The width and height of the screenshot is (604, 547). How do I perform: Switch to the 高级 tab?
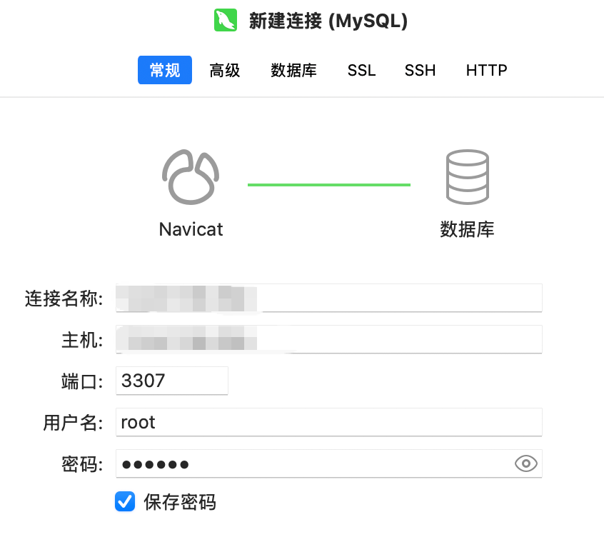225,70
